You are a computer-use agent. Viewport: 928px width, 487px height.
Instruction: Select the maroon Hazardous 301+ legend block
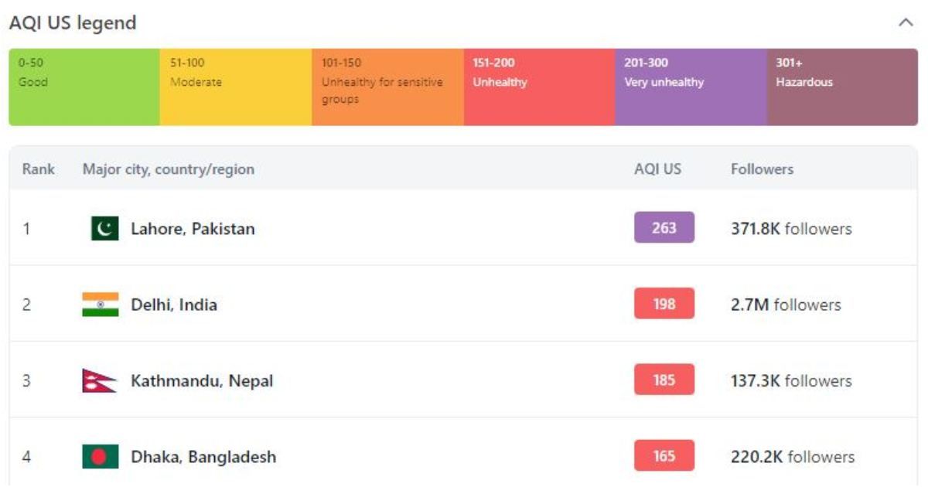click(x=842, y=87)
